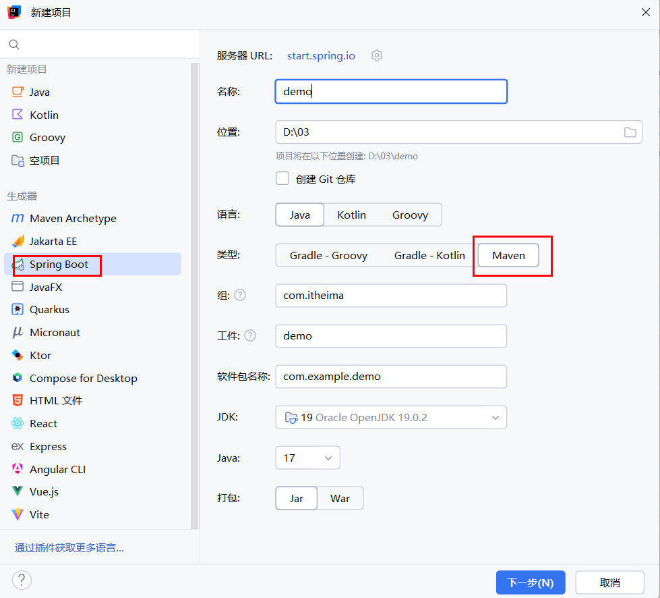Select Jar packaging
The image size is (660, 598).
pyautogui.click(x=297, y=498)
